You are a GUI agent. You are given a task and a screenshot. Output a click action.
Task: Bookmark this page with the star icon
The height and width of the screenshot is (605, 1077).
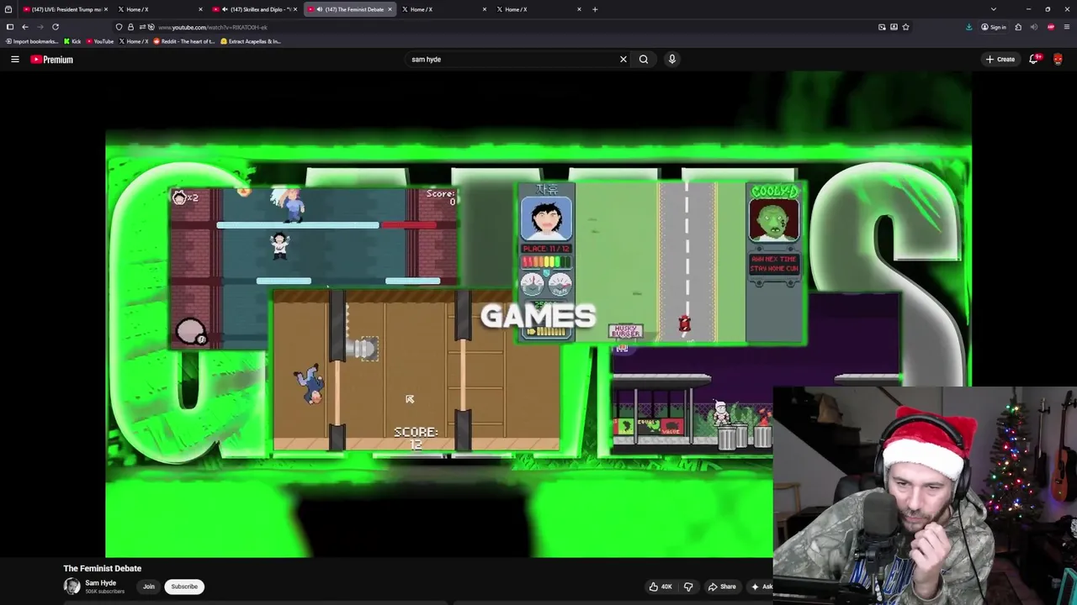[x=905, y=27]
